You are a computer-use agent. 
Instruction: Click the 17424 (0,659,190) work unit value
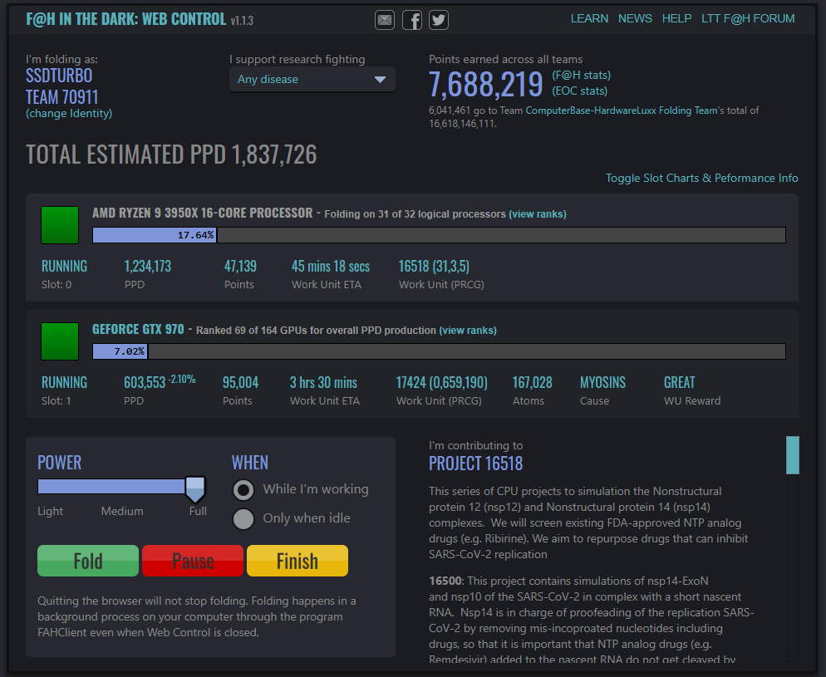point(442,383)
